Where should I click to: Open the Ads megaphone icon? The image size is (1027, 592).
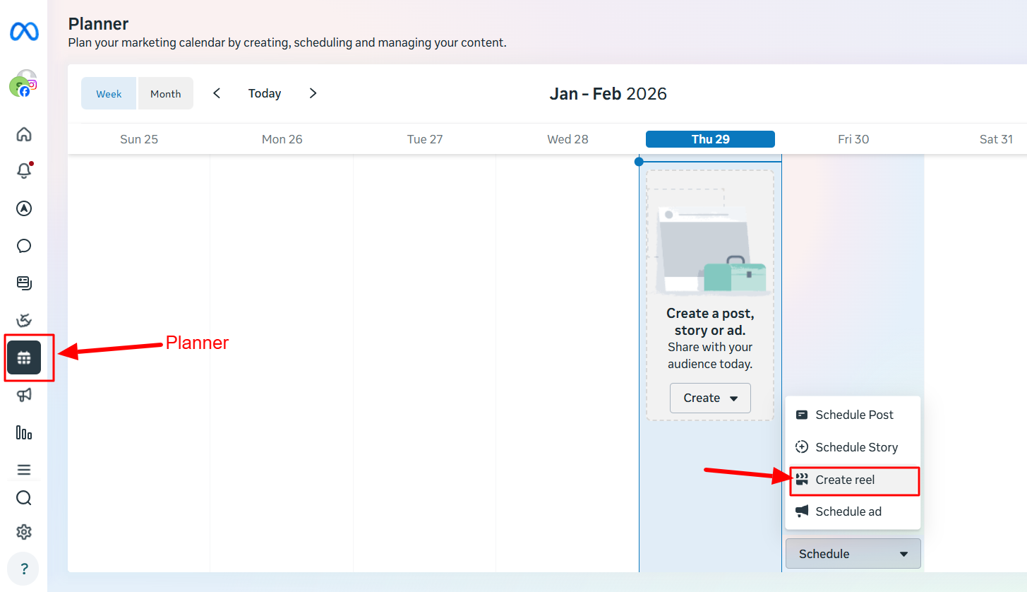pos(24,395)
